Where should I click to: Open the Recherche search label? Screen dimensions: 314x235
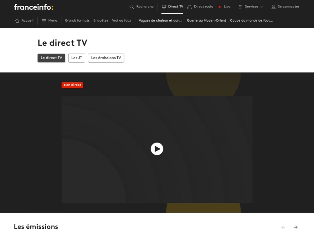[x=145, y=7]
